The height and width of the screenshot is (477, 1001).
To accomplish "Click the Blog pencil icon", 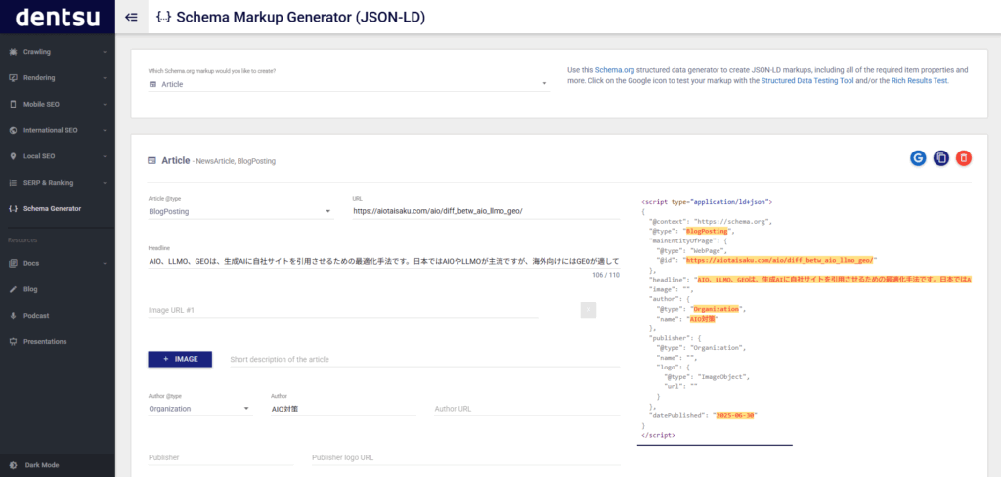I will tap(13, 289).
